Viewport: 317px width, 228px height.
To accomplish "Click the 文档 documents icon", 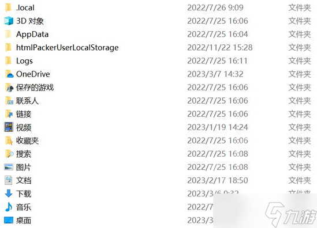I will click(x=9, y=180).
